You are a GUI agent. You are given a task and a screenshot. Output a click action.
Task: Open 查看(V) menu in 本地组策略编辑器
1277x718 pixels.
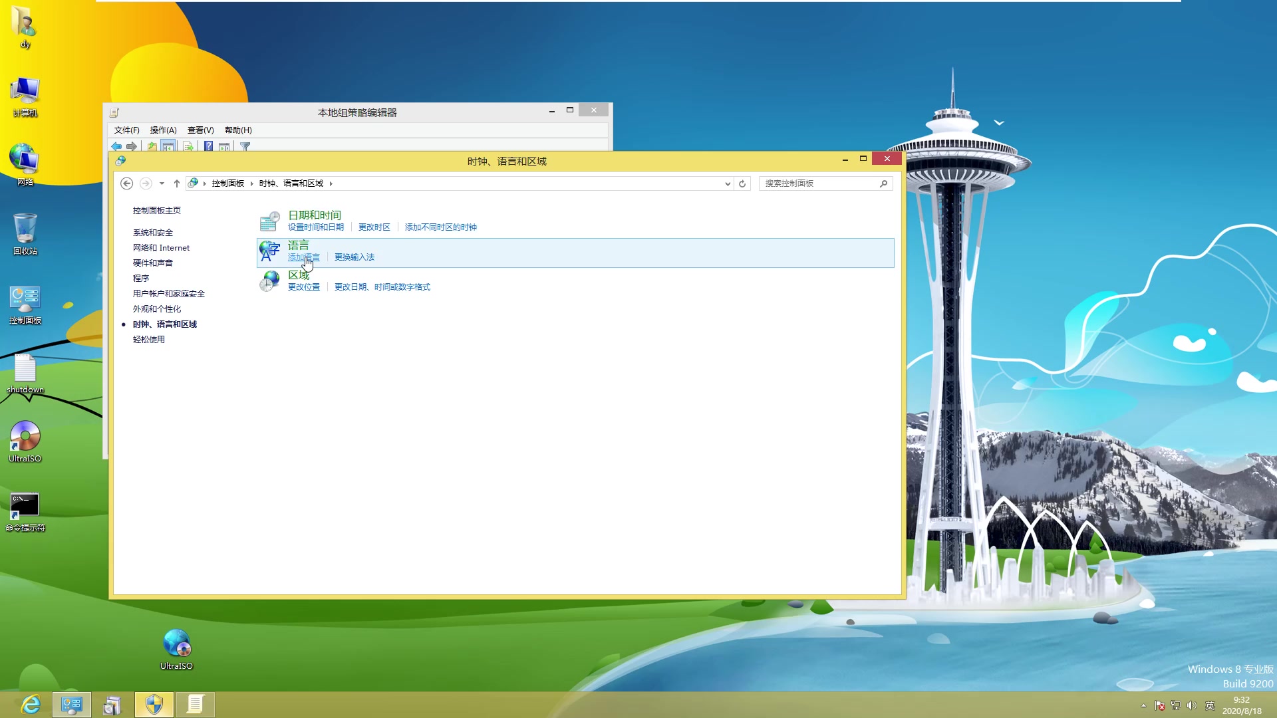coord(201,130)
